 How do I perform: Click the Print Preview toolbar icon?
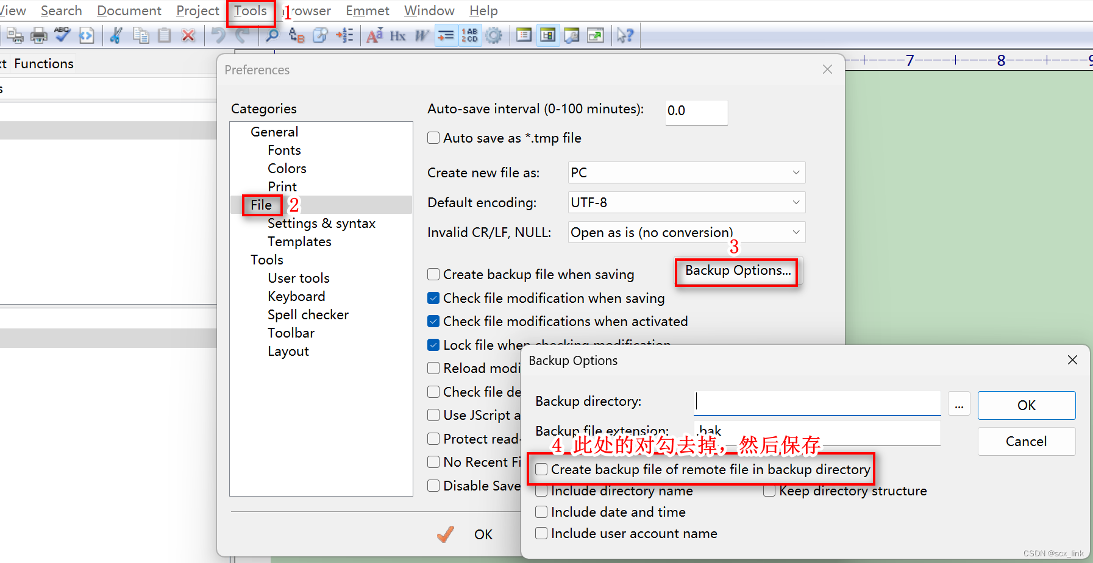click(15, 36)
